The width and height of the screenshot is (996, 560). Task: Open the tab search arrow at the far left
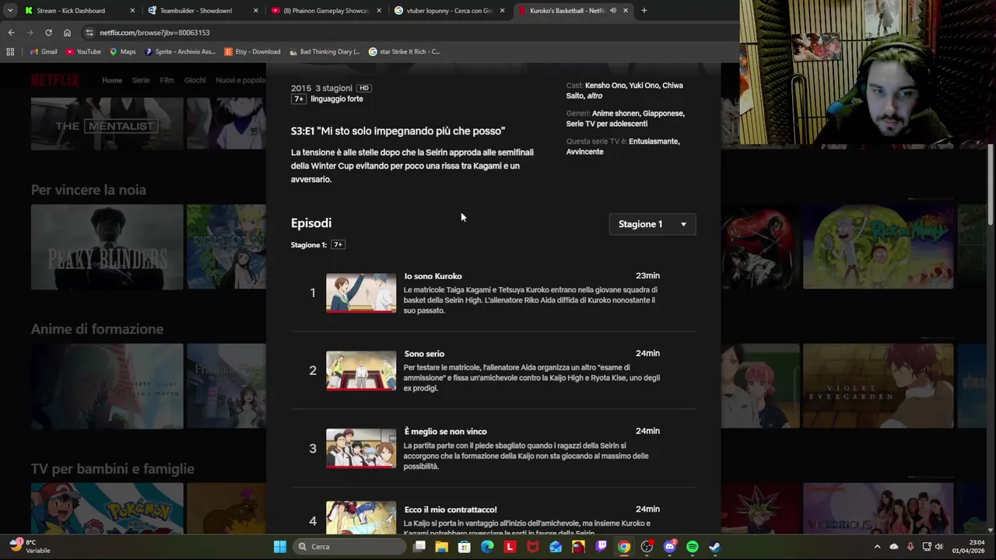[9, 11]
